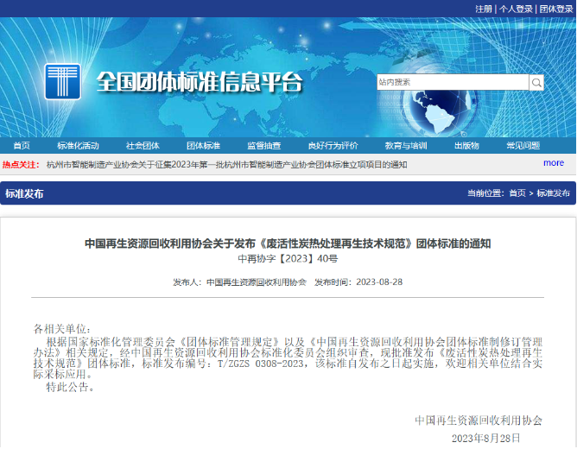Viewport: 577px width, 449px height.
Task: Open the 出版物 menu item
Action: (466, 146)
